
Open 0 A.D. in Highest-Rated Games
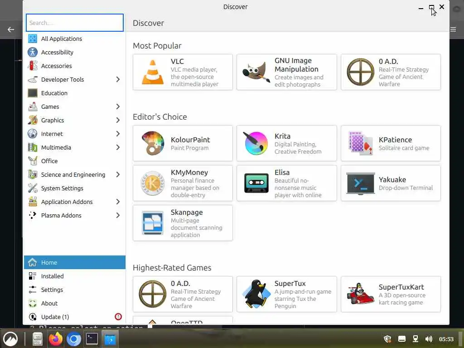pos(183,294)
